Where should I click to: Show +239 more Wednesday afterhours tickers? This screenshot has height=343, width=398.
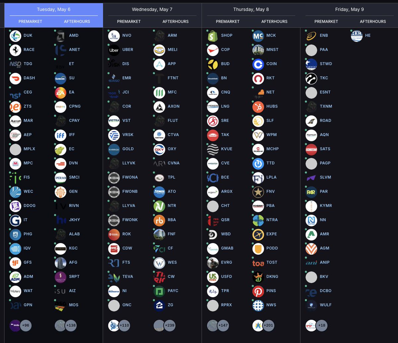coord(169,325)
